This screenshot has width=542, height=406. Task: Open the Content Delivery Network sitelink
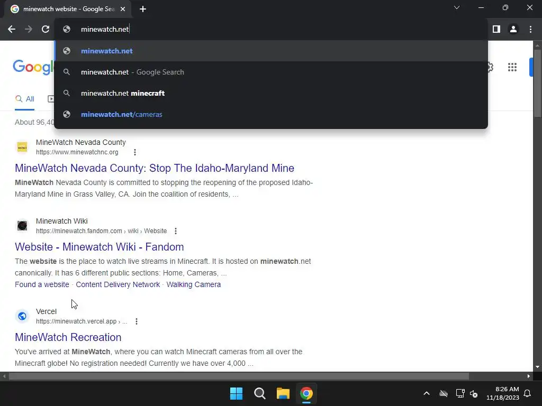118,284
